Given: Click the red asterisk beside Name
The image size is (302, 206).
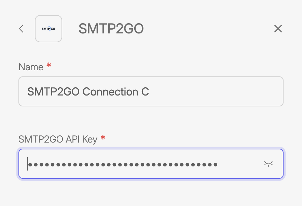Looking at the screenshot, I should 49,66.
